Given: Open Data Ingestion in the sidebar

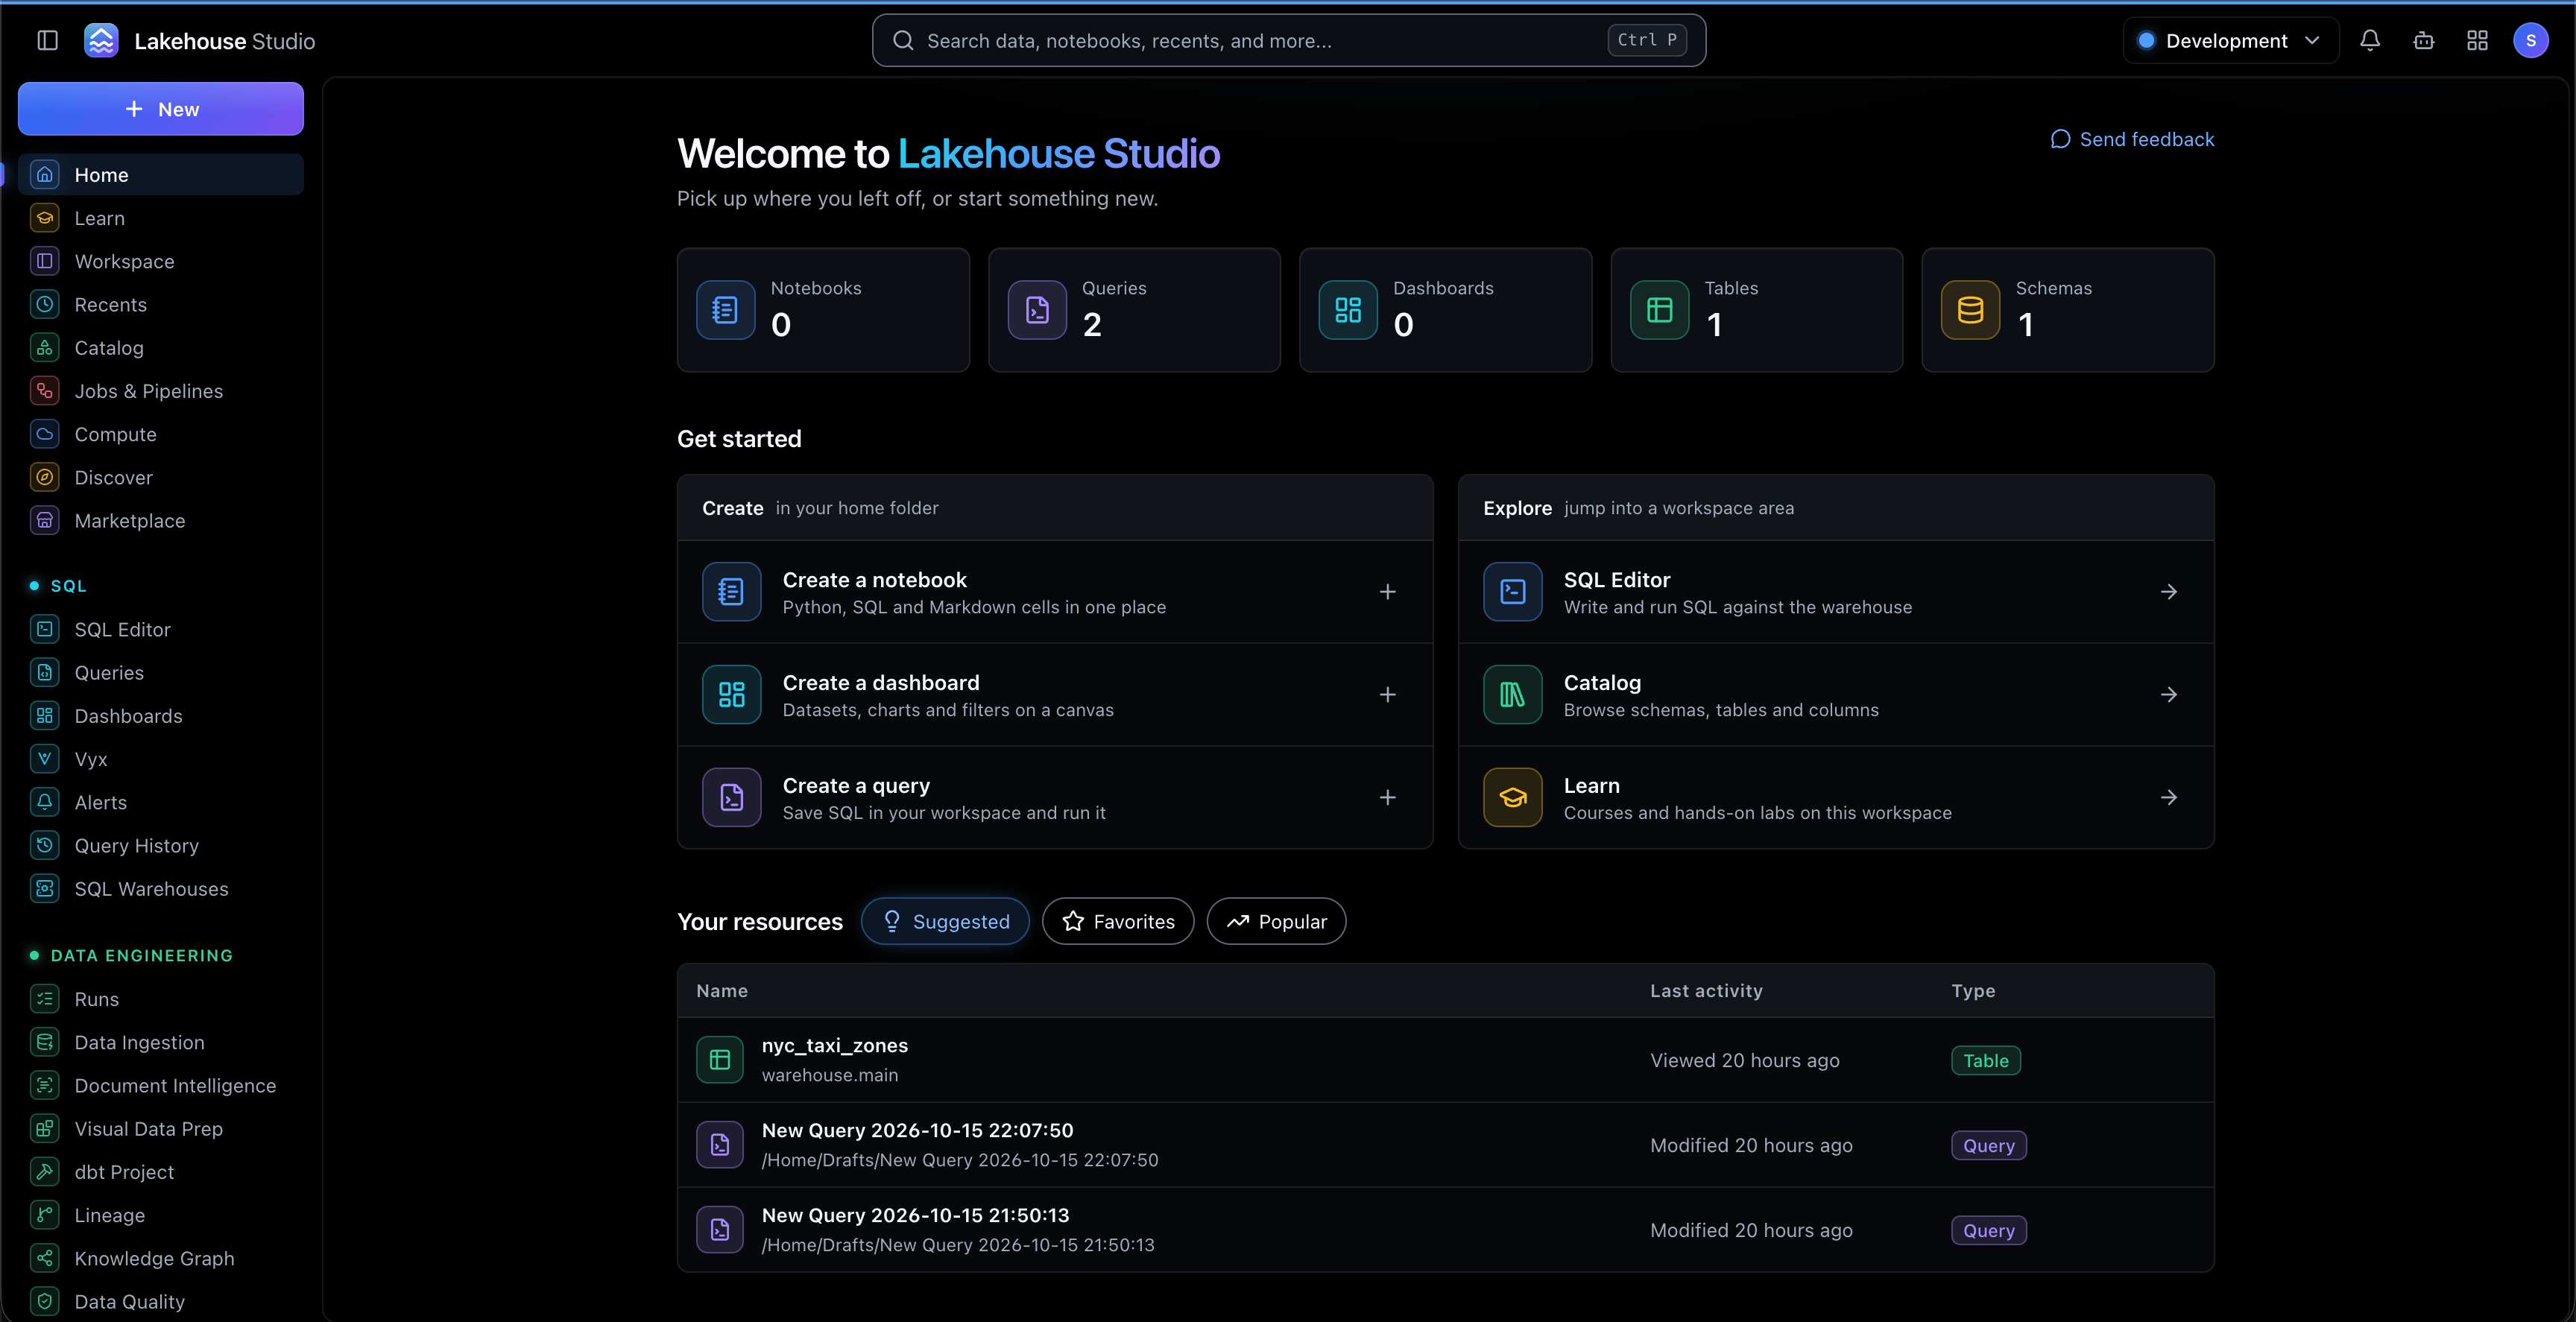Looking at the screenshot, I should [161, 1042].
